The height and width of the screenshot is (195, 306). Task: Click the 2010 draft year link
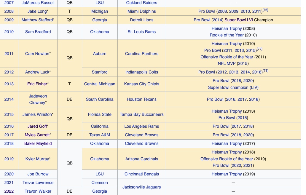tap(9, 32)
